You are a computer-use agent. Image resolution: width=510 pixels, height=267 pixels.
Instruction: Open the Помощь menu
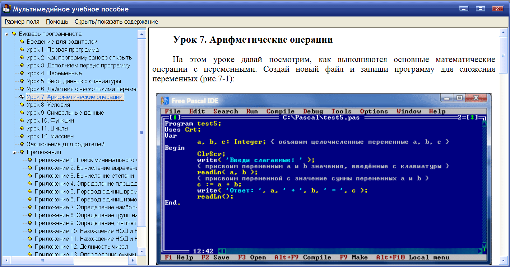[57, 22]
